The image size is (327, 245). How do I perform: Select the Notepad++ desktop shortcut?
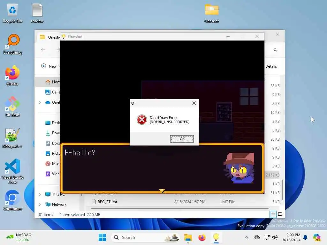click(12, 138)
